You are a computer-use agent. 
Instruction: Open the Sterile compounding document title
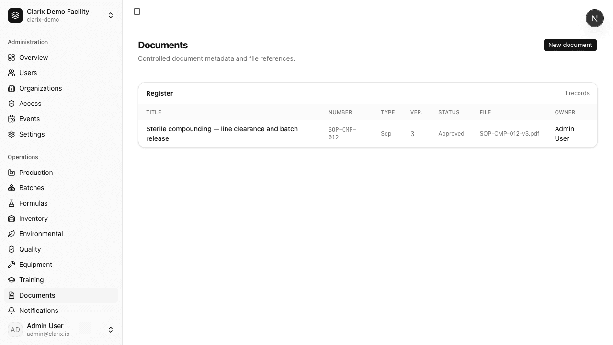(222, 134)
